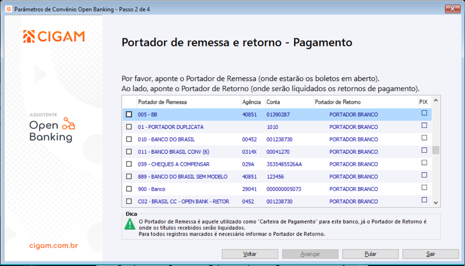Click the '059 - CHEQUES A COMPENSAR' name
465x266 pixels.
click(173, 164)
